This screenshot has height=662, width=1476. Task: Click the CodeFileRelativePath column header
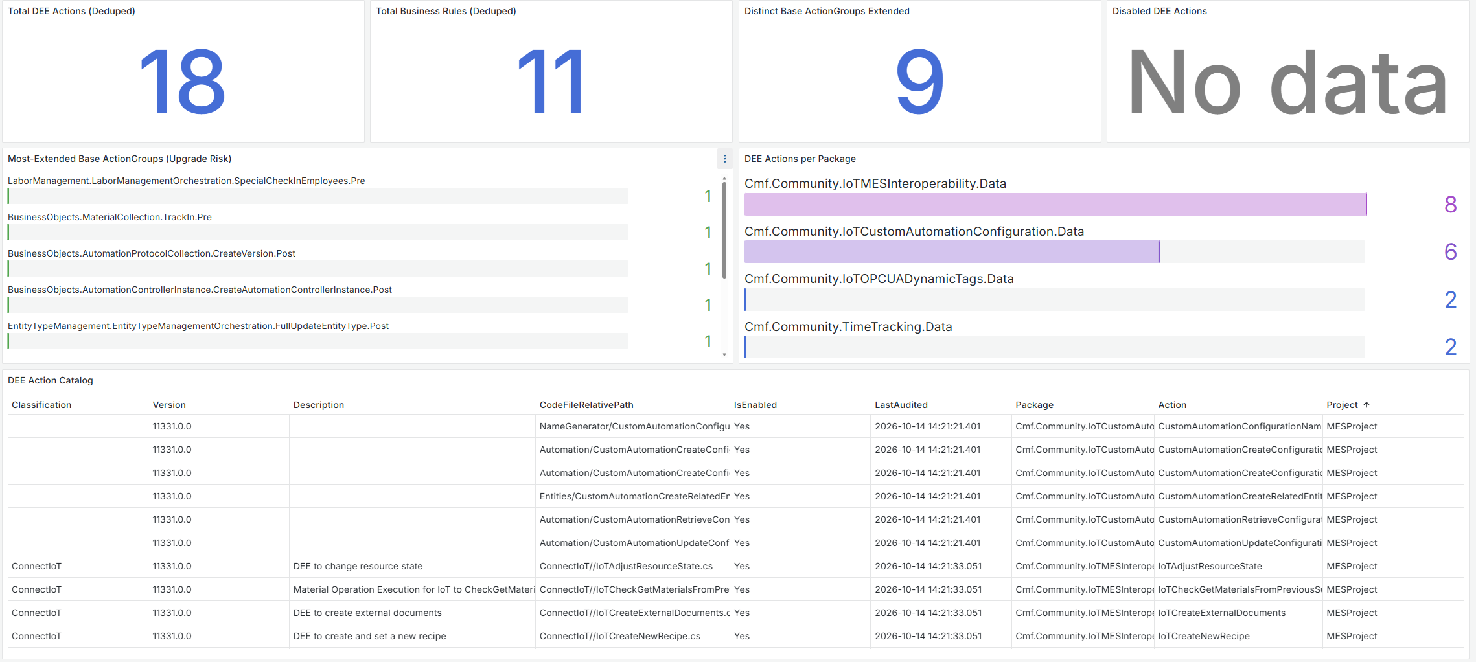click(586, 405)
